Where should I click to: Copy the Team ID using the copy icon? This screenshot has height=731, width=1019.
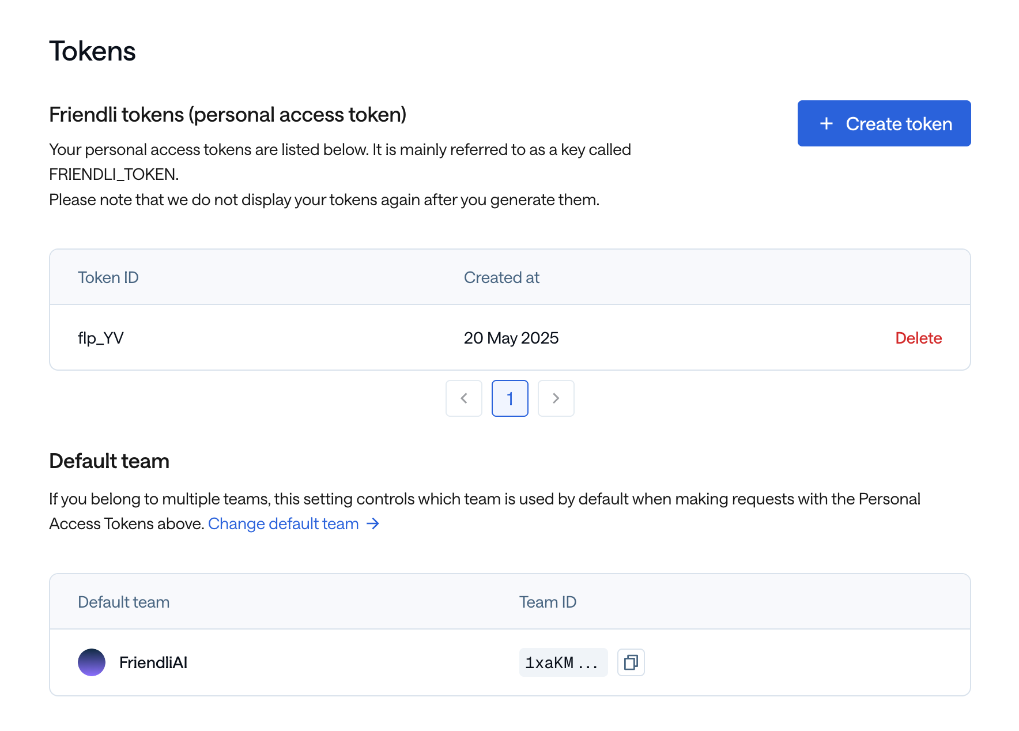pyautogui.click(x=631, y=662)
